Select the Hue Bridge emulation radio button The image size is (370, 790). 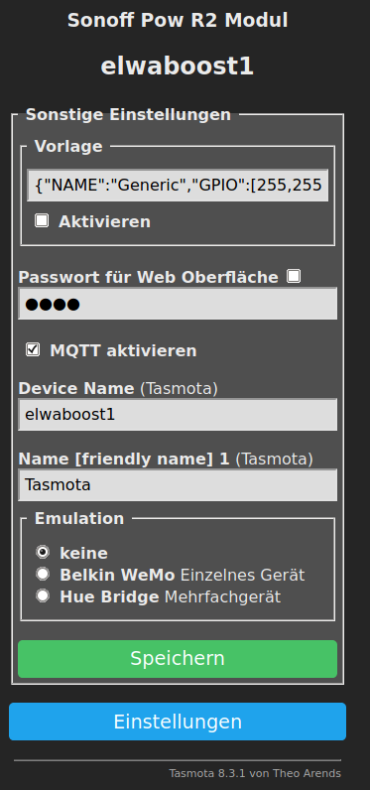tap(43, 596)
